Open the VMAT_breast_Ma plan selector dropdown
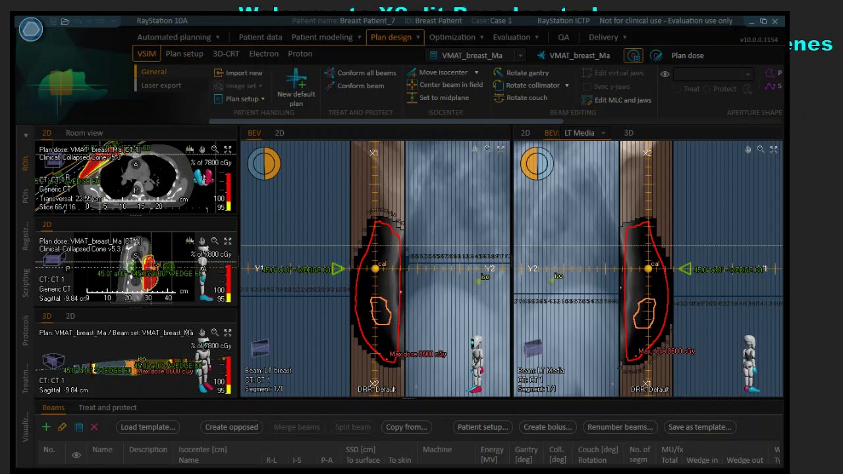 [520, 56]
